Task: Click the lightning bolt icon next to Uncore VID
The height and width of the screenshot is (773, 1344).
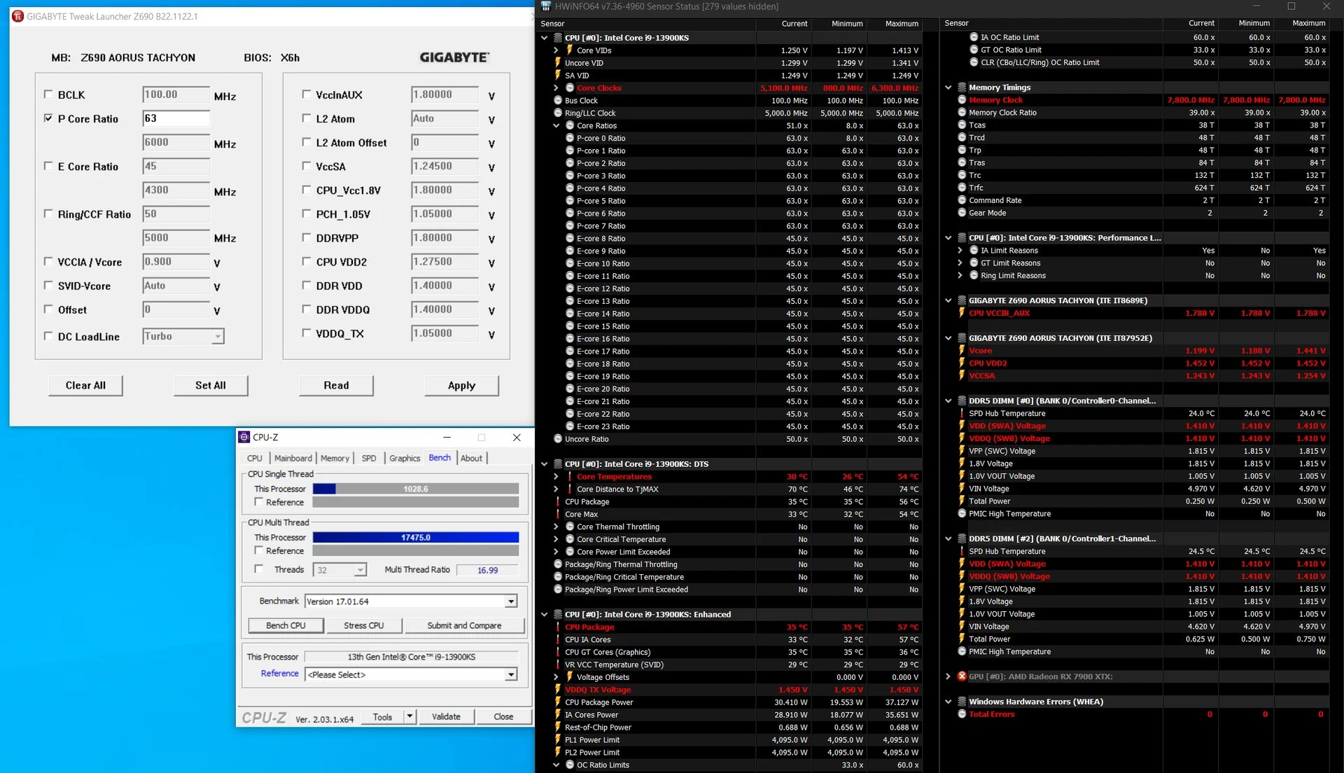Action: pos(558,63)
